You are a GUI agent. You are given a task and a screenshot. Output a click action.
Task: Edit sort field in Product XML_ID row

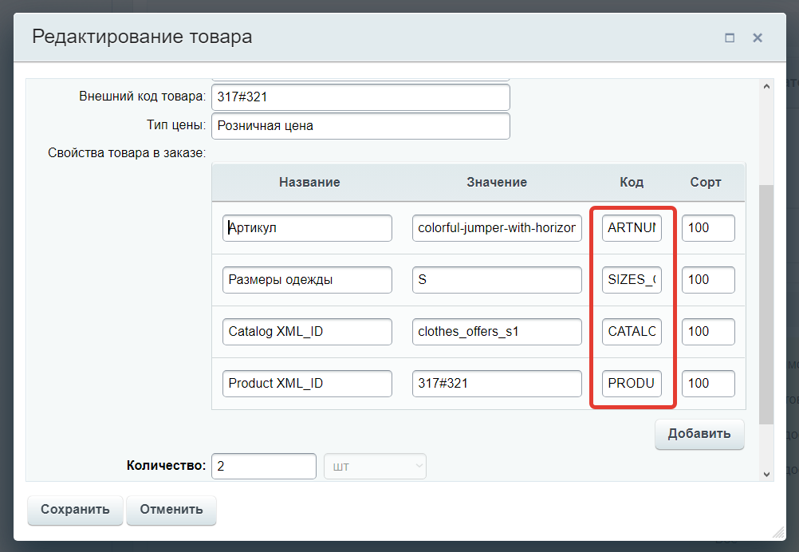click(708, 384)
